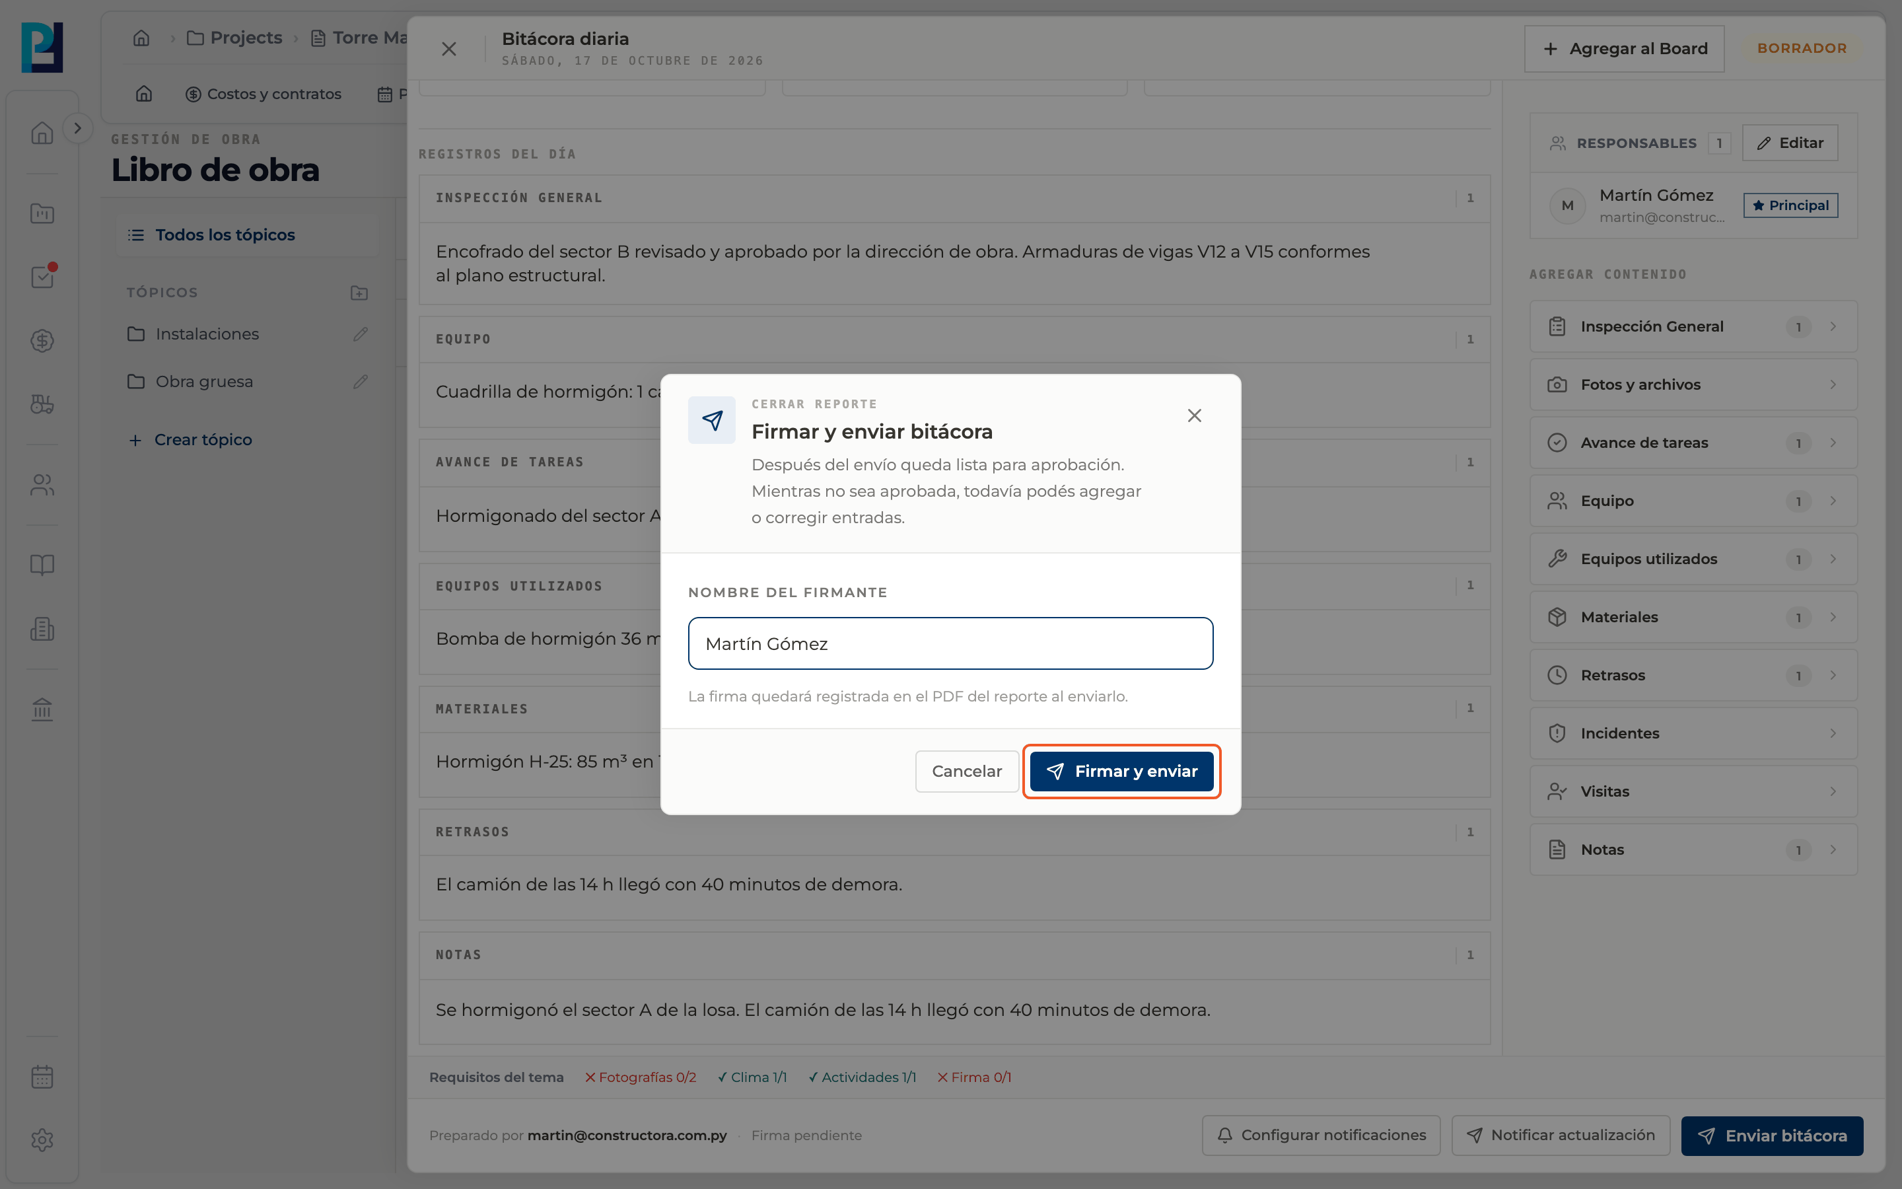Click the Notas section header
The width and height of the screenshot is (1902, 1189).
click(x=954, y=955)
